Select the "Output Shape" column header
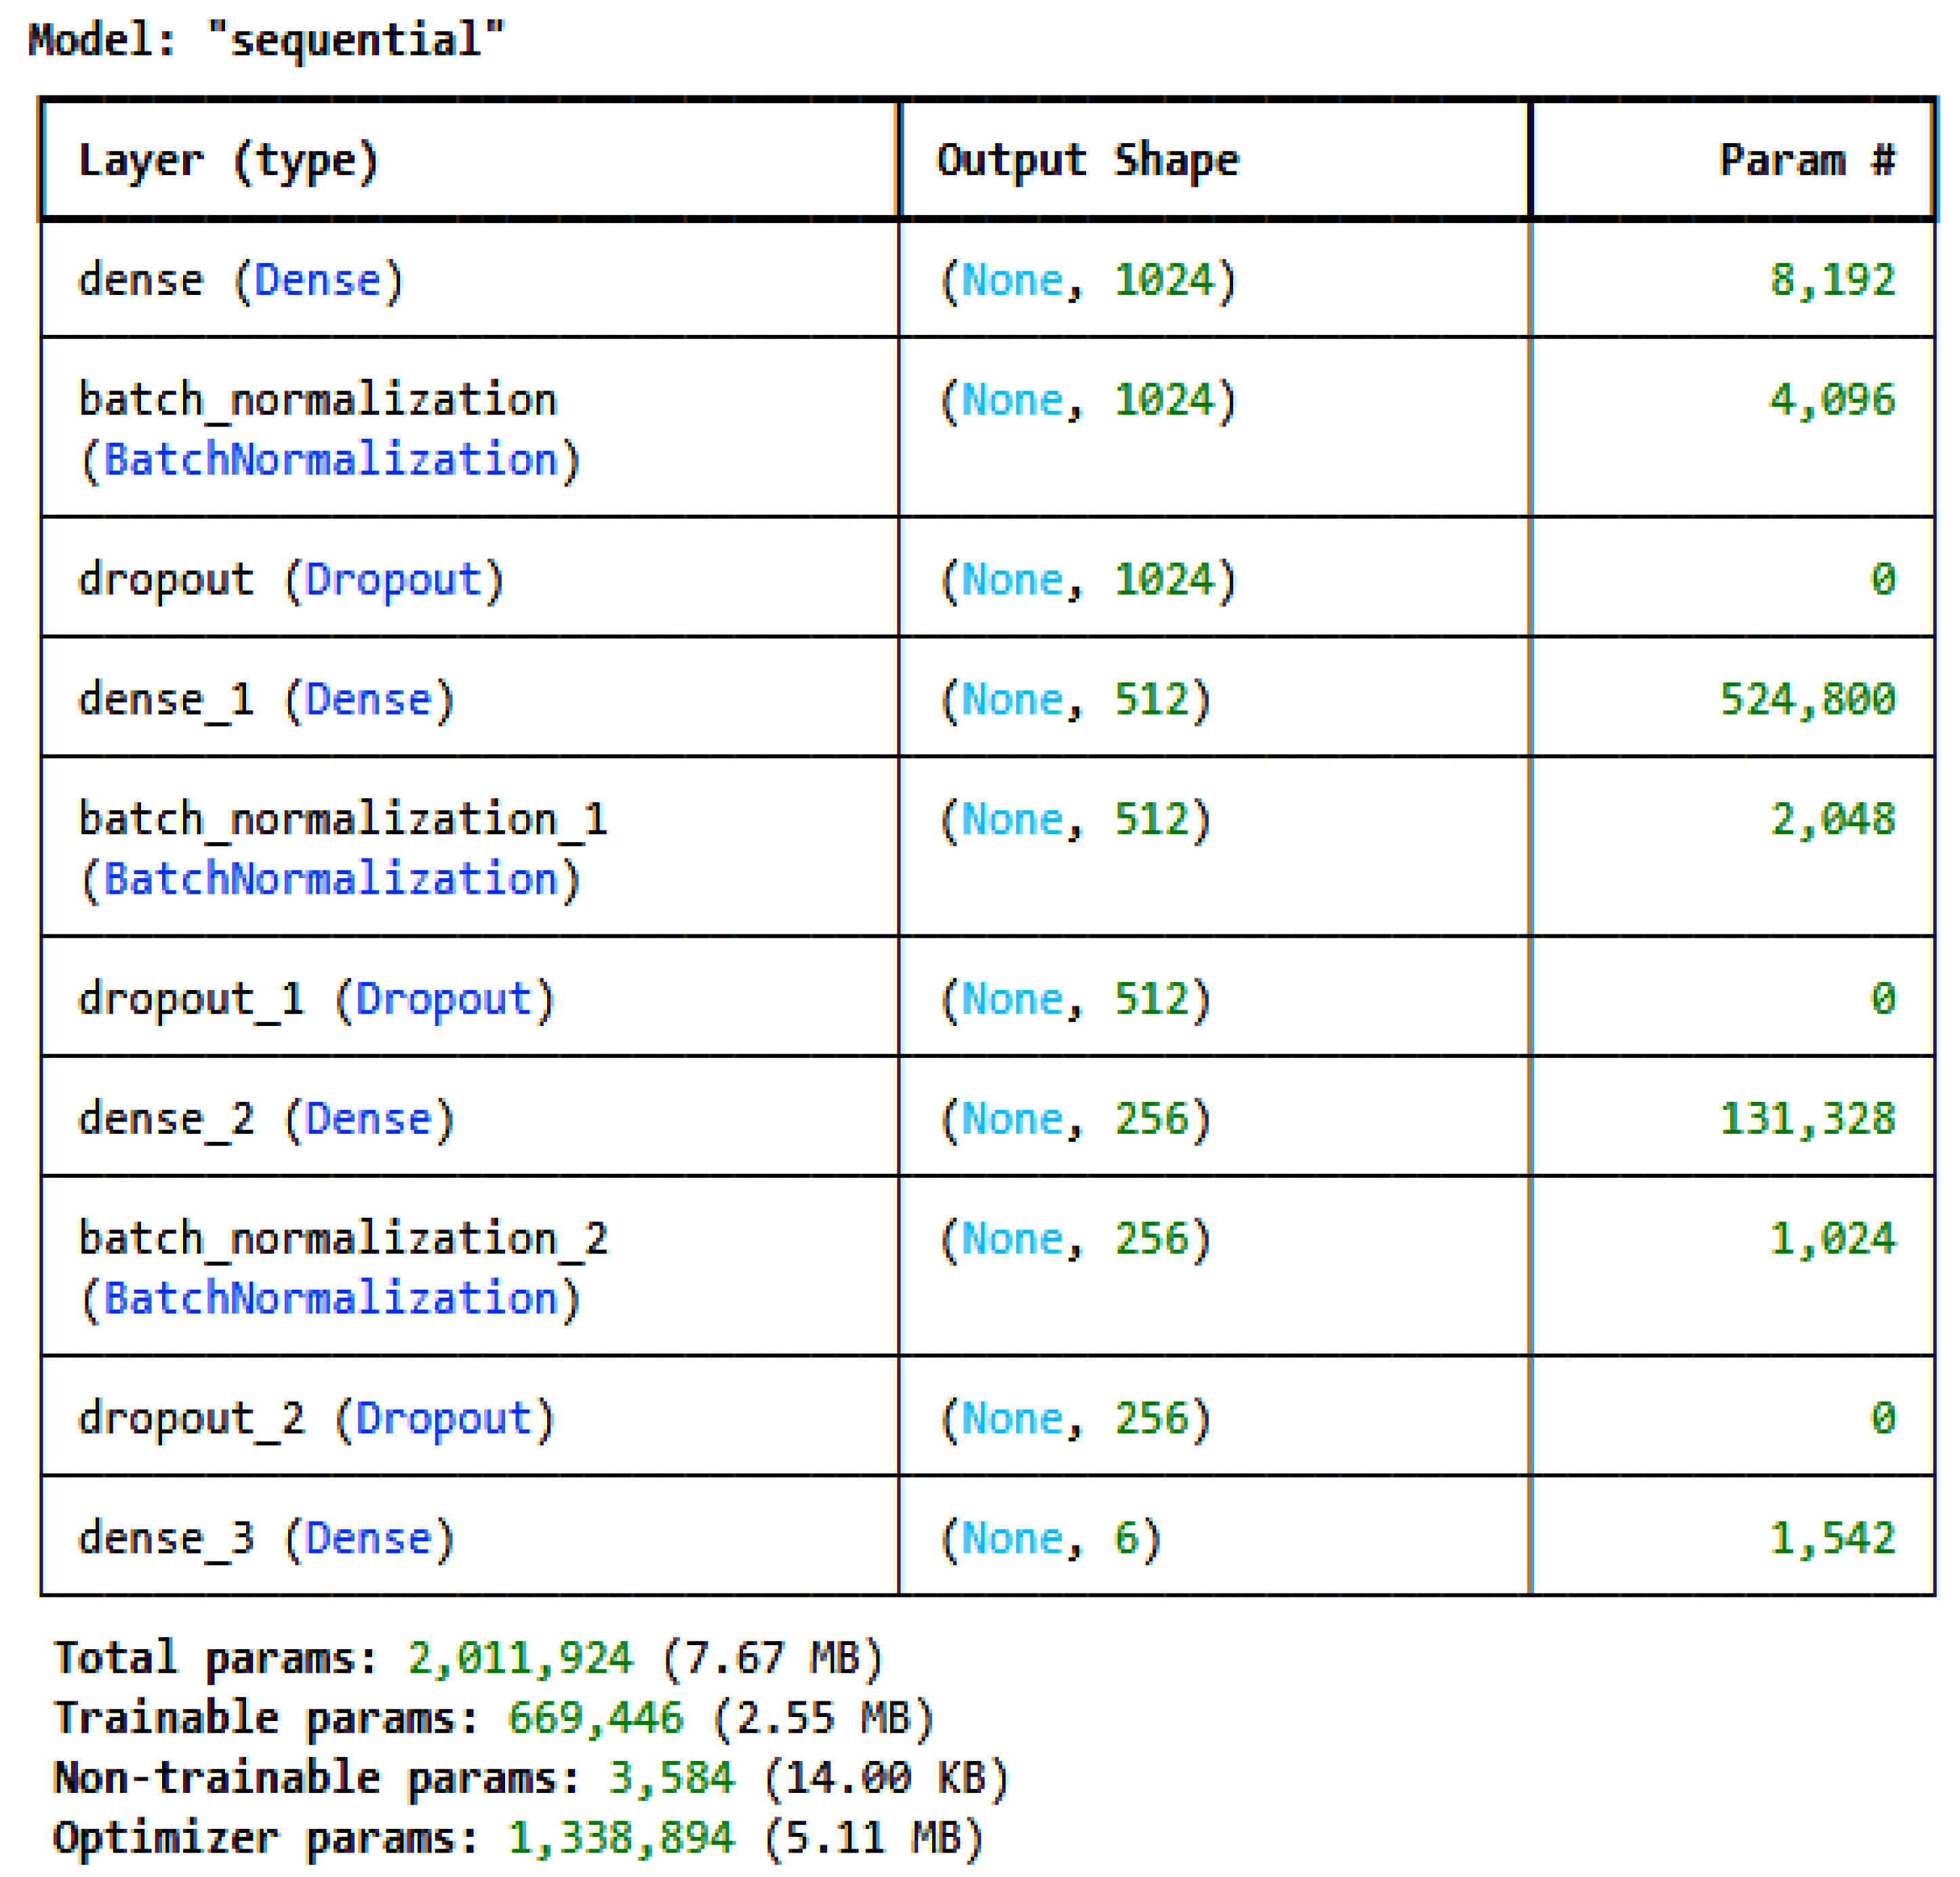The height and width of the screenshot is (1877, 1960). (1087, 160)
